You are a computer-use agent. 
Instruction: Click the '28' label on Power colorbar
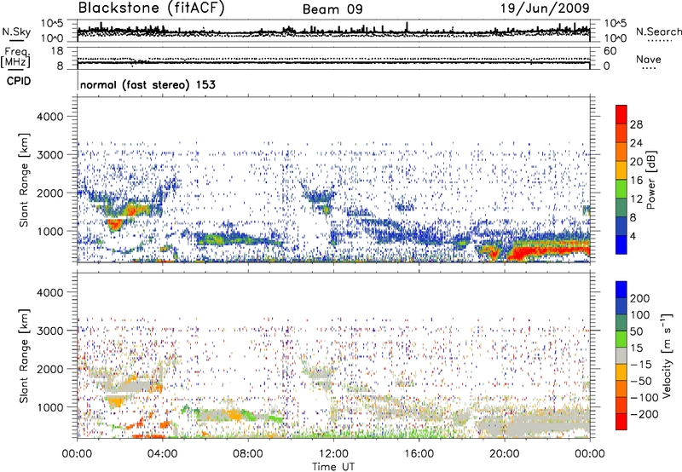[636, 124]
